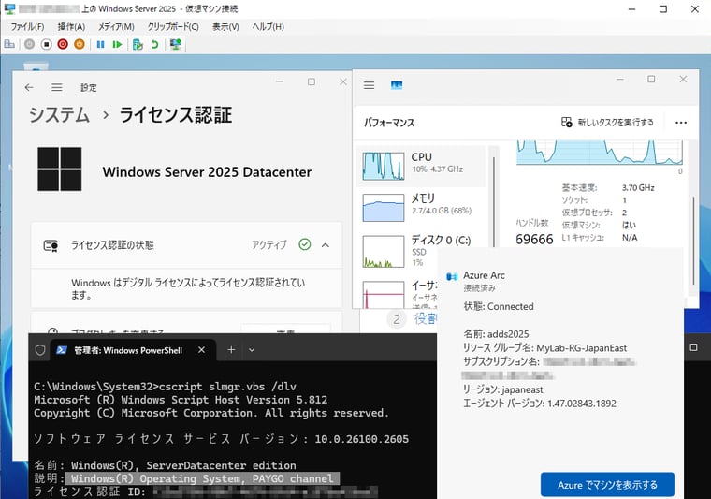Click the Azure Arc popup icon
Image resolution: width=711 pixels, height=499 pixels.
(x=452, y=276)
